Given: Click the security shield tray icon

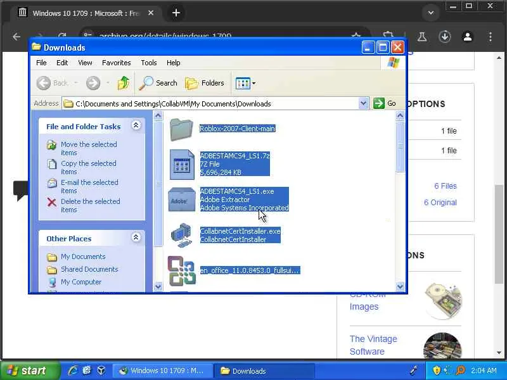Looking at the screenshot, I should (x=437, y=370).
